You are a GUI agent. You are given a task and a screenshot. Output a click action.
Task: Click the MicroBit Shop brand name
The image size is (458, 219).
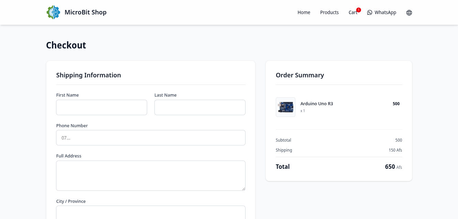coord(86,12)
